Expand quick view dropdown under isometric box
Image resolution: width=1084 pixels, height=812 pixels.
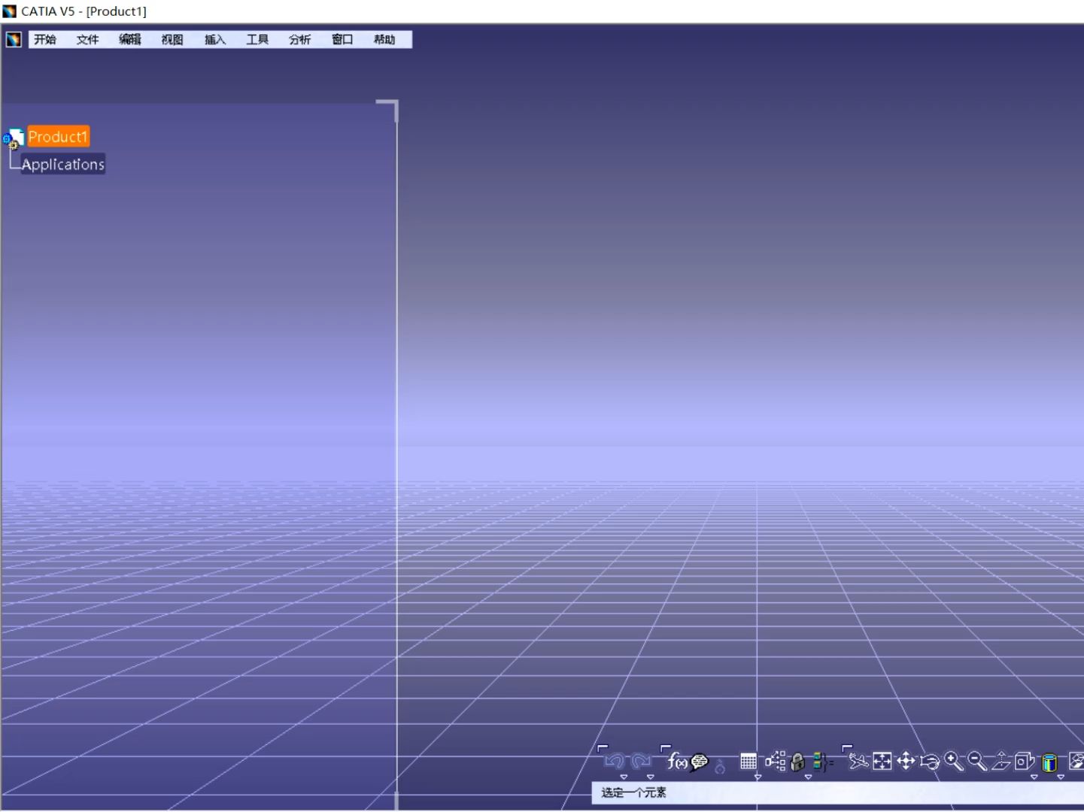coord(1034,777)
